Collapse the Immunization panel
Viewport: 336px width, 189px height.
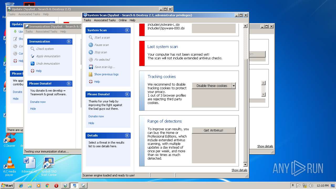(69, 41)
